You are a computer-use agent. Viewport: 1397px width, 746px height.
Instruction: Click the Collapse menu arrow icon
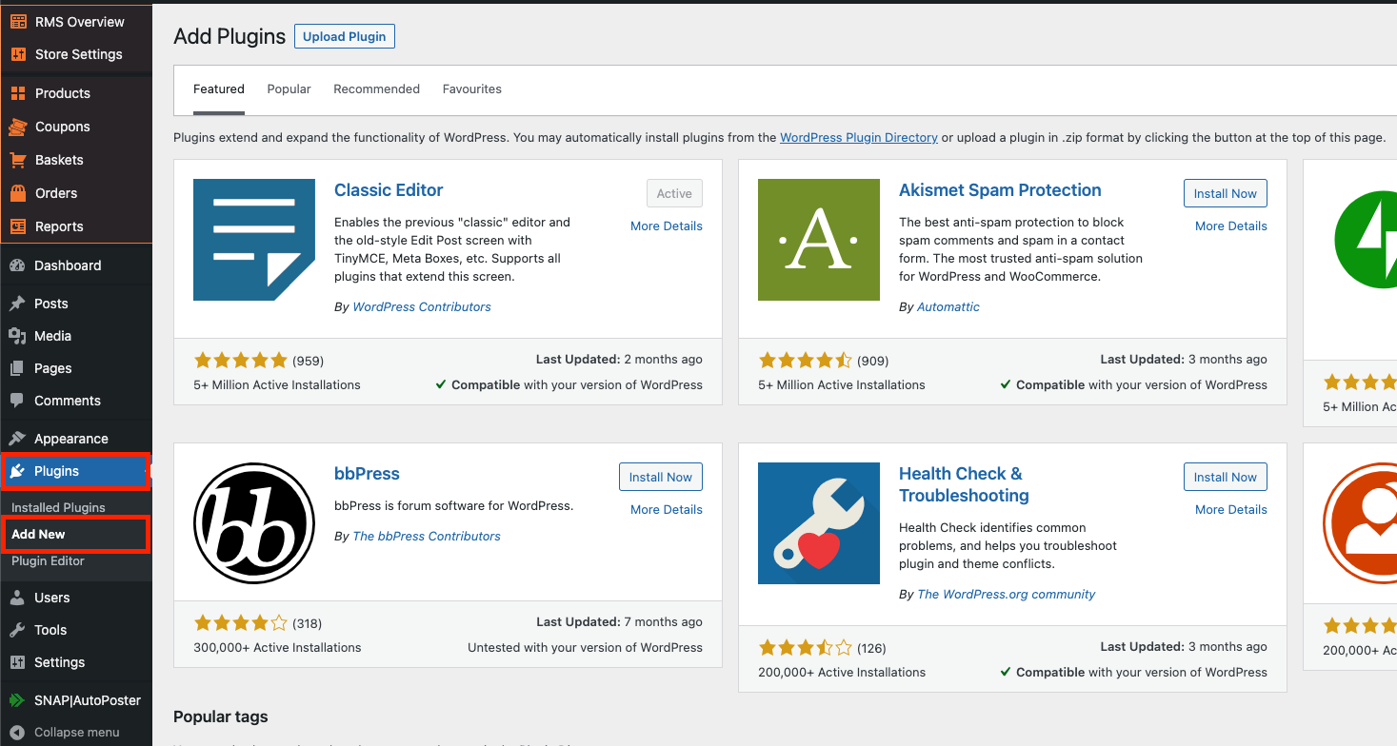click(x=17, y=733)
